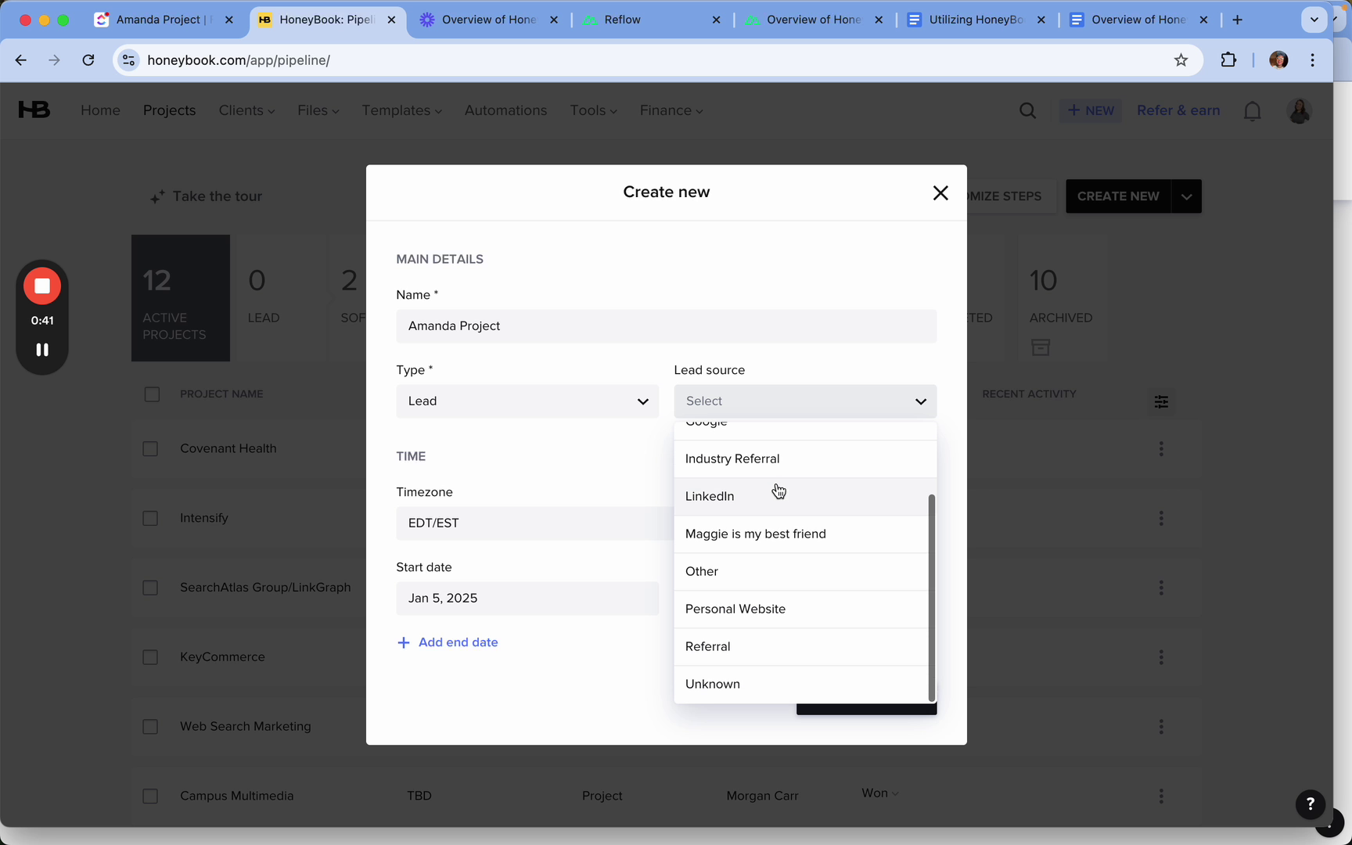Open the Refer & earn link
Screen dimensions: 1352x845
tap(1178, 111)
